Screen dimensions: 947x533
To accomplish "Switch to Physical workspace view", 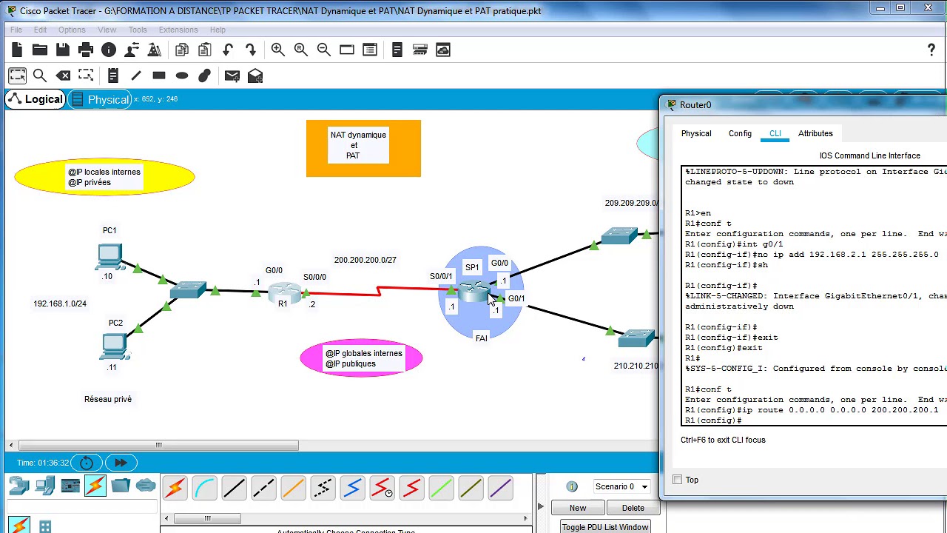I will coord(100,99).
